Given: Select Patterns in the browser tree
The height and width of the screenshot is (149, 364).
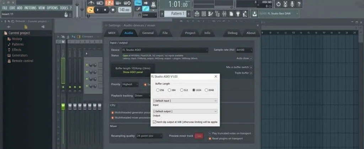Looking at the screenshot, I should pos(18,44).
